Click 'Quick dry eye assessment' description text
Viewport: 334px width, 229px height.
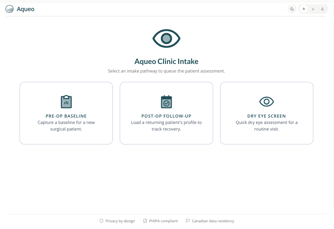pos(267,126)
